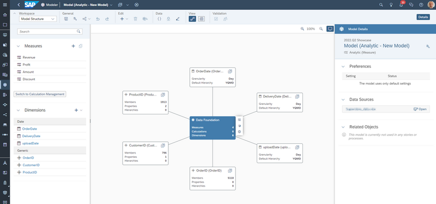Screen dimensions: 436x204
Task: Open the top bar search icon
Action: (x=381, y=5)
